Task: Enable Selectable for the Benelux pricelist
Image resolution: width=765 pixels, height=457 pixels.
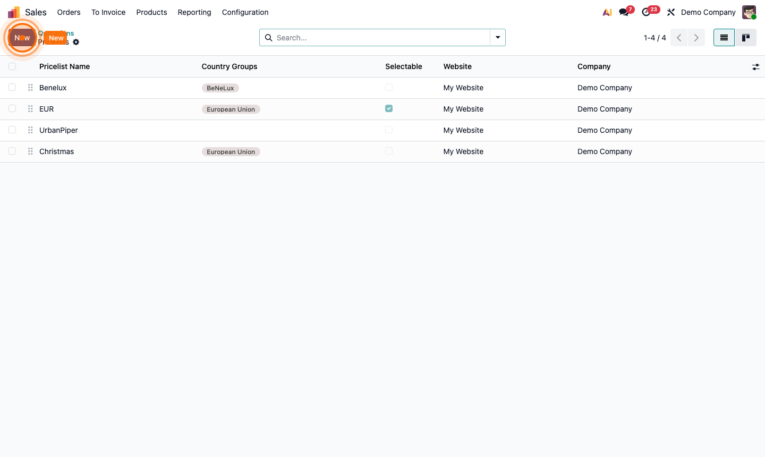Action: click(389, 87)
